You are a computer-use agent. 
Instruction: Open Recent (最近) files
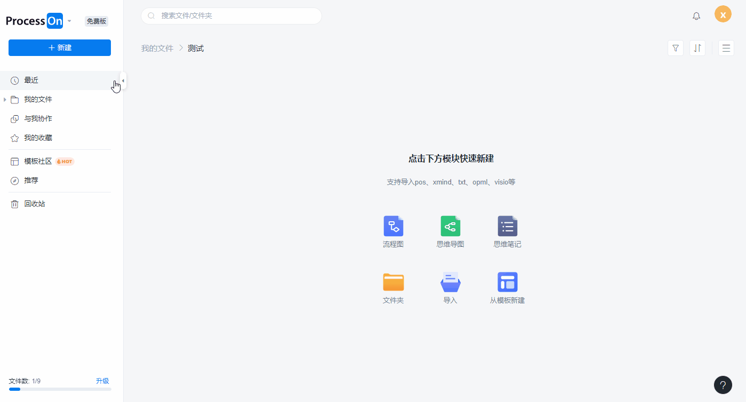62,81
